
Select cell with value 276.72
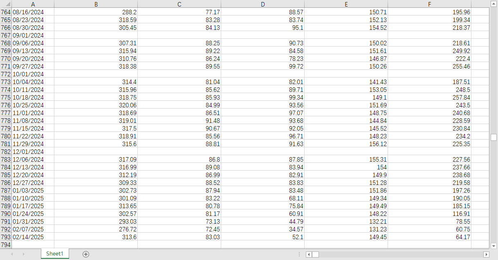coord(96,229)
